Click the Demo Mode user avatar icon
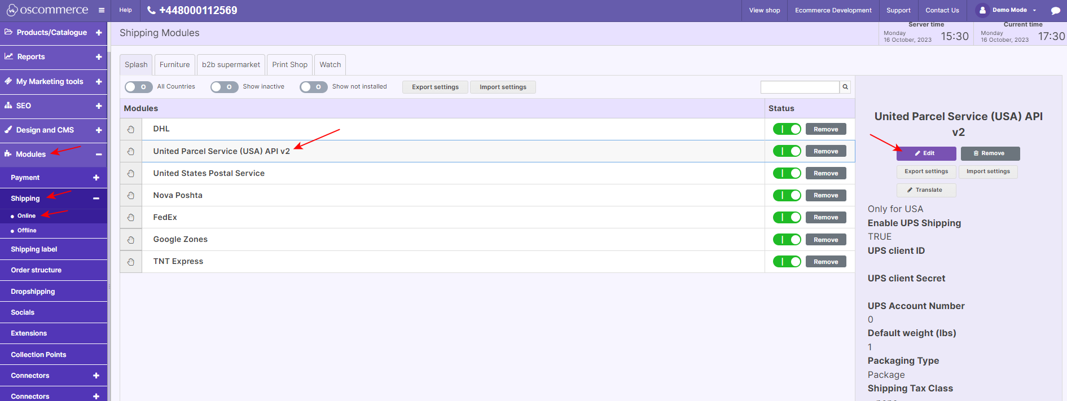Screen dimensions: 1067x401 [x=982, y=10]
